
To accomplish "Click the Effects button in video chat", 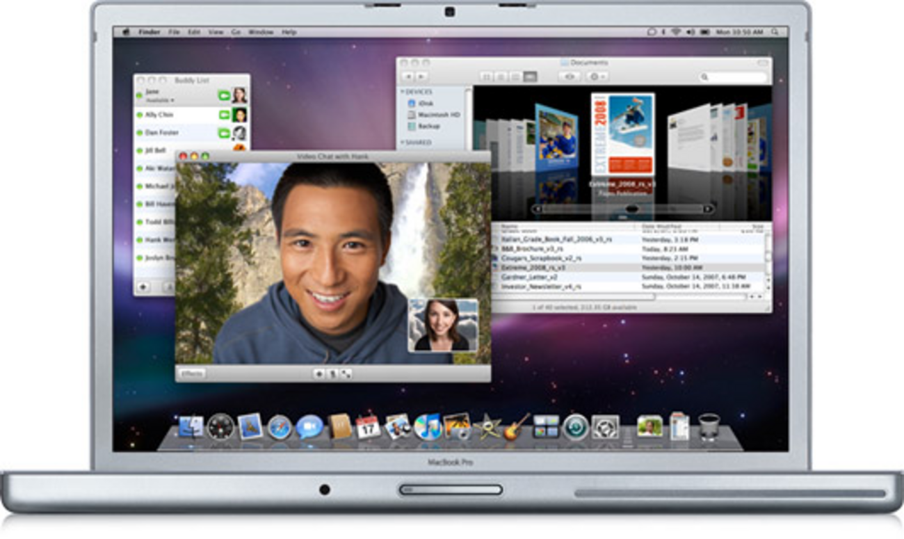I will tap(192, 373).
